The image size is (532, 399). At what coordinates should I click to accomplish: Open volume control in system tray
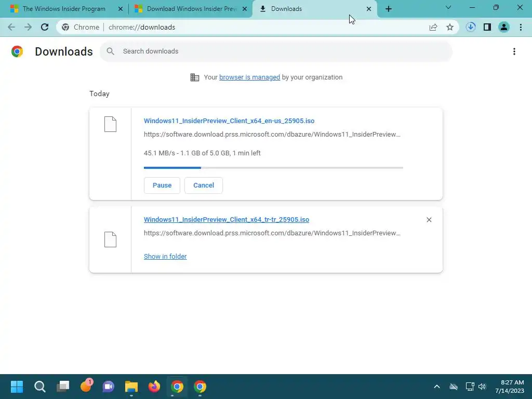(482, 387)
